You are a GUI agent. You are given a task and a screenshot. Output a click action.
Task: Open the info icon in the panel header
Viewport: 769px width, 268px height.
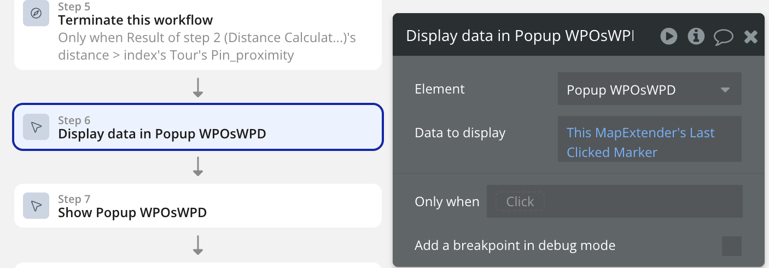(696, 36)
